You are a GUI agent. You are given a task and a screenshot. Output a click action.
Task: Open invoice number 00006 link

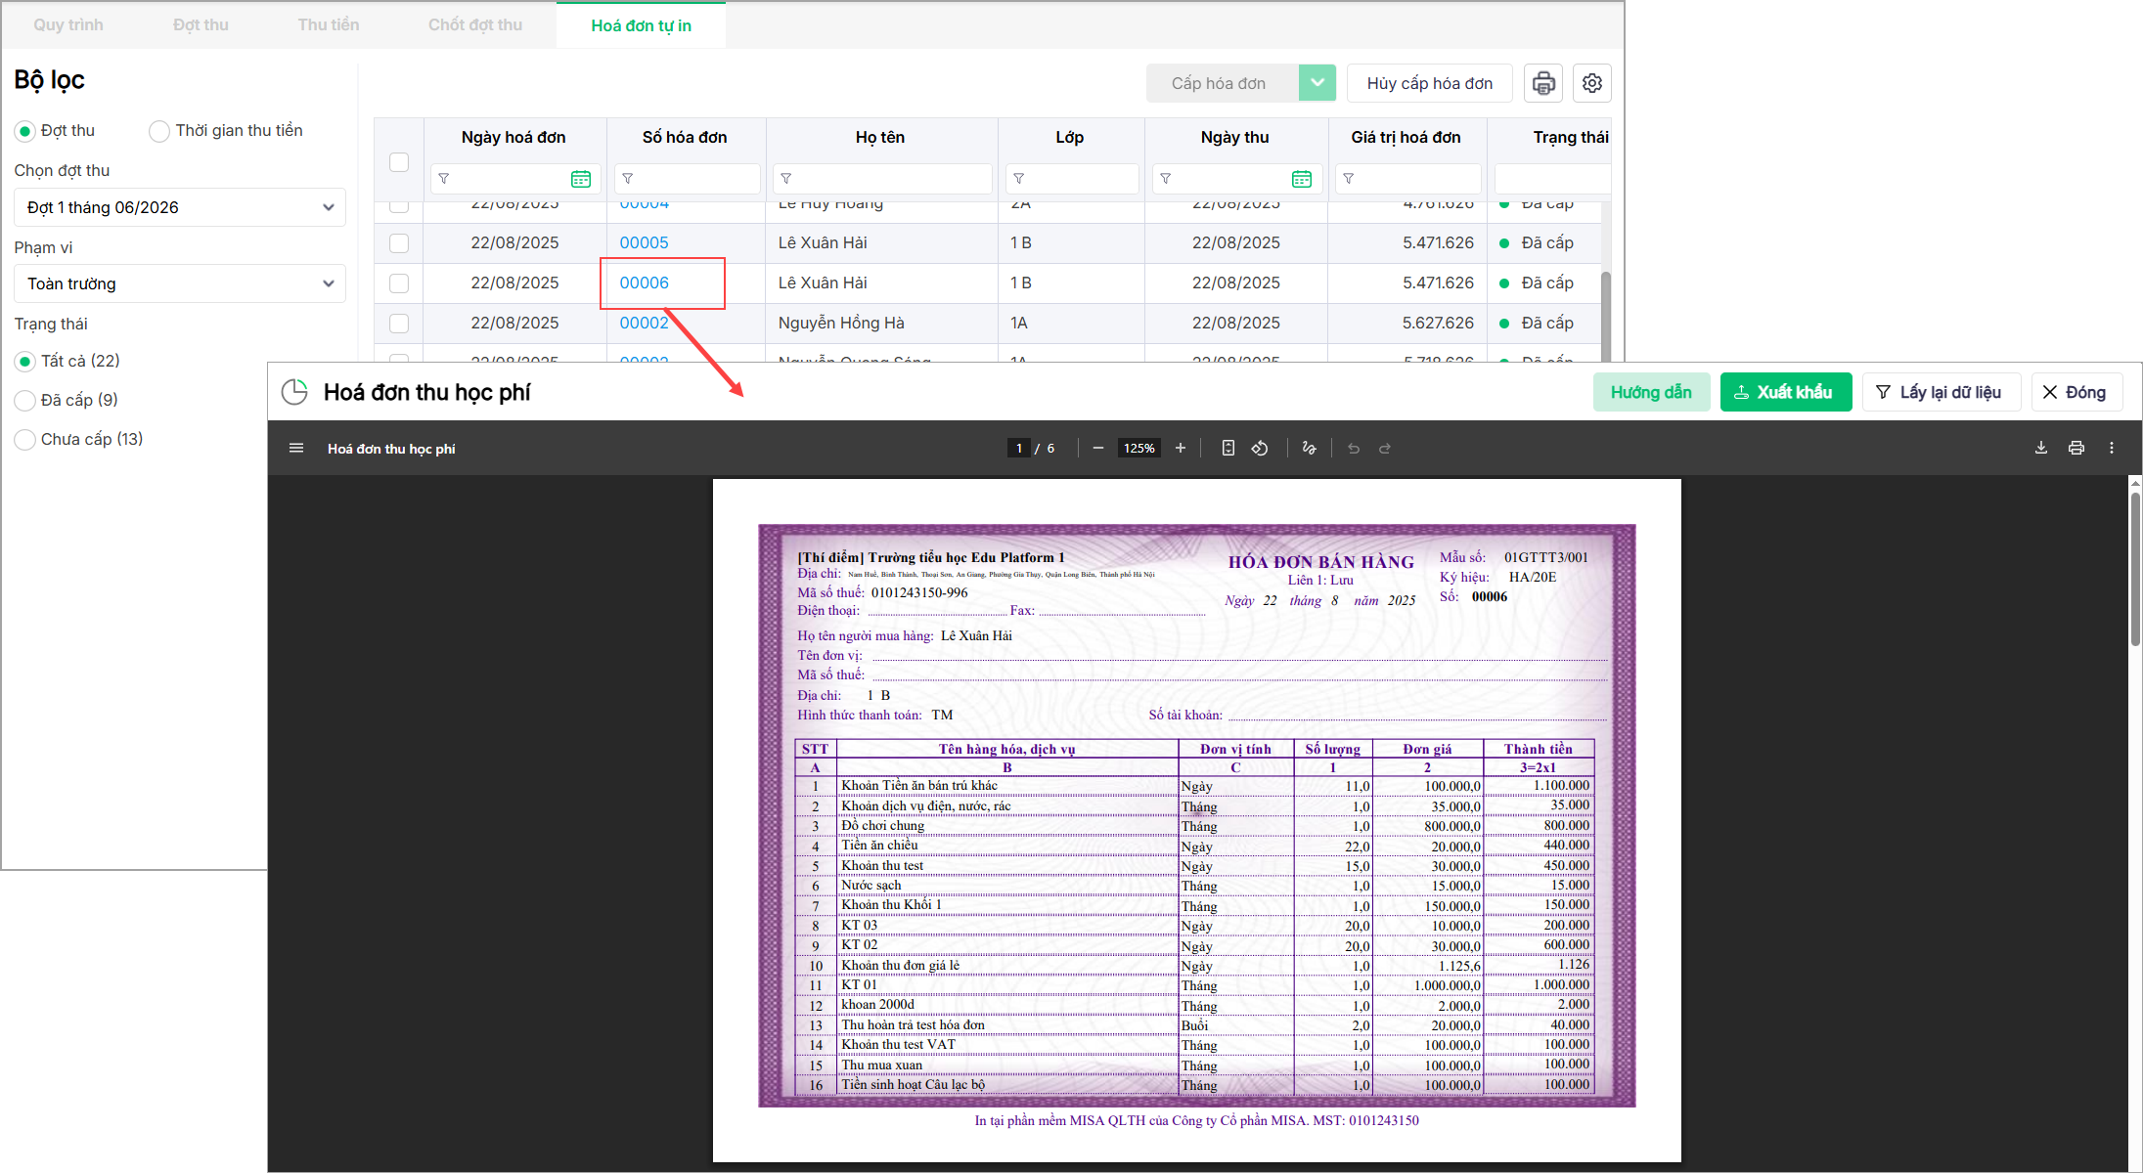[645, 282]
